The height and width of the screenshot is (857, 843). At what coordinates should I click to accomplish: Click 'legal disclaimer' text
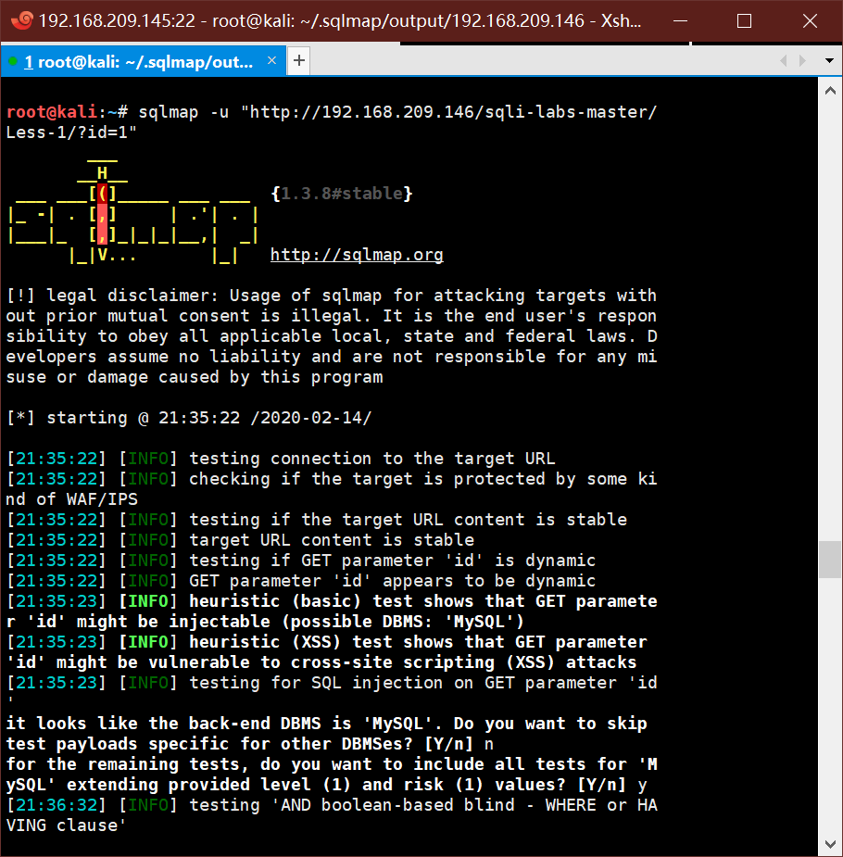coord(132,296)
